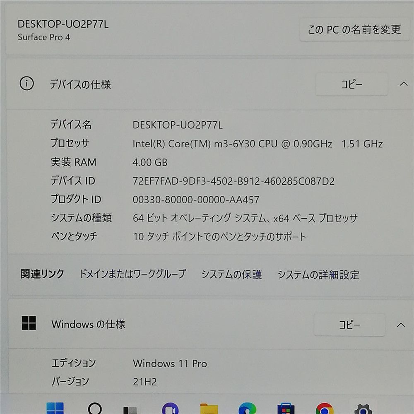
Task: Launch Microsoft Edge from the taskbar
Action: tap(247, 408)
